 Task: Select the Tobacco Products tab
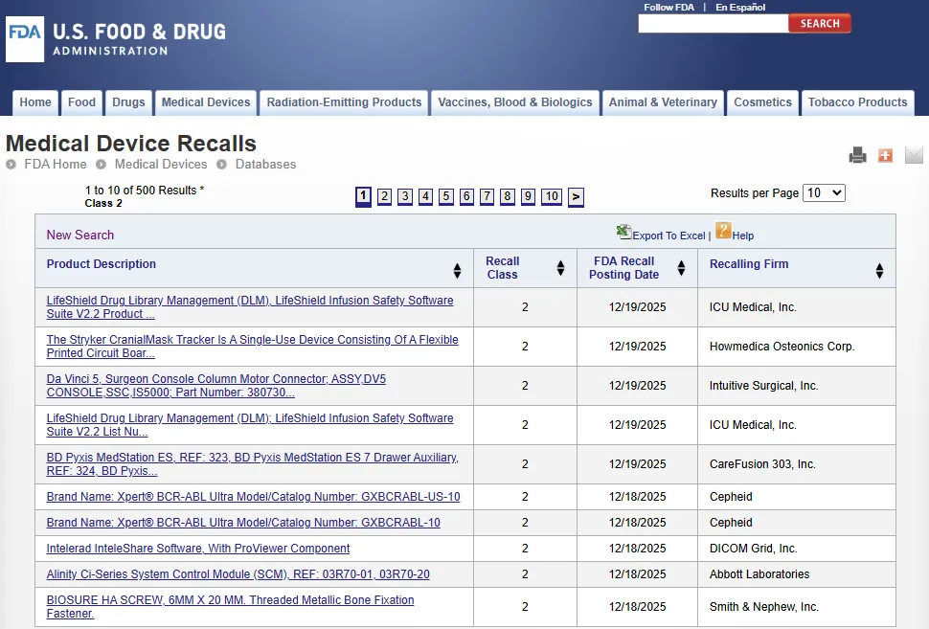point(857,102)
